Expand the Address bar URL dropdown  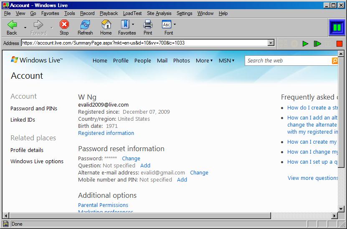coord(271,43)
